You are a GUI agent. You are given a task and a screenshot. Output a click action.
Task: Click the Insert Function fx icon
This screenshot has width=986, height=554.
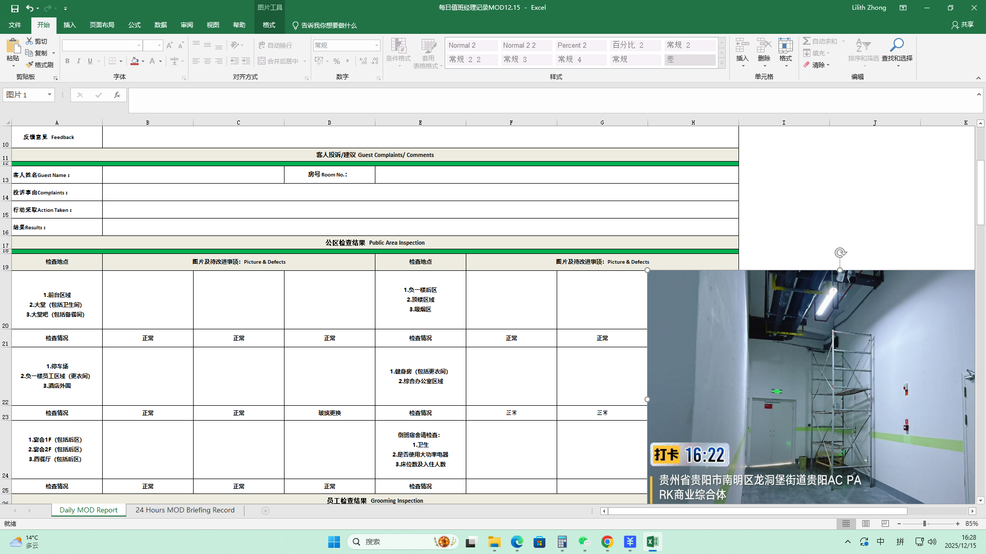tap(117, 95)
